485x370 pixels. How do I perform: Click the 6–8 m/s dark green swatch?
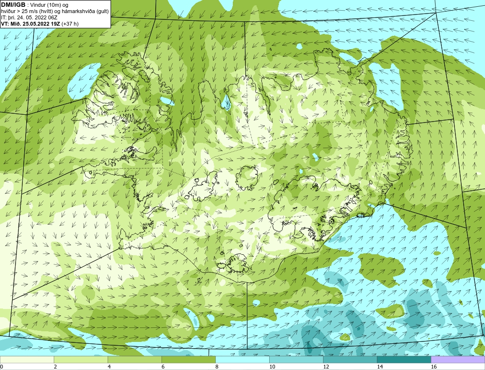click(x=188, y=359)
